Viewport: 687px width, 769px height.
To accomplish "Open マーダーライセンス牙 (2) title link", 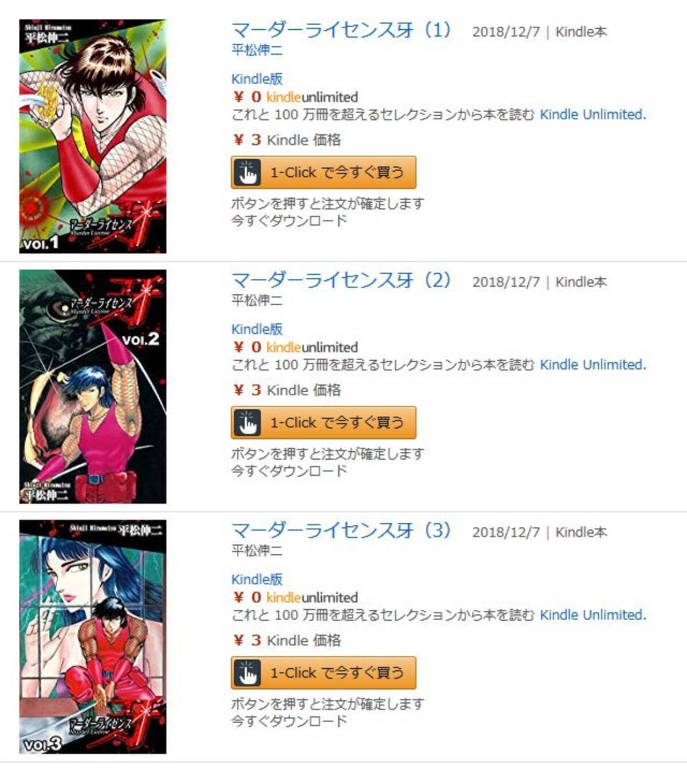I will (341, 280).
